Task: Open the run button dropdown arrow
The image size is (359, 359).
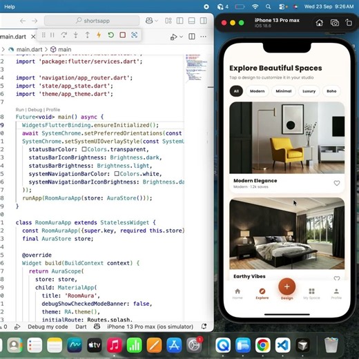Action: 181,37
